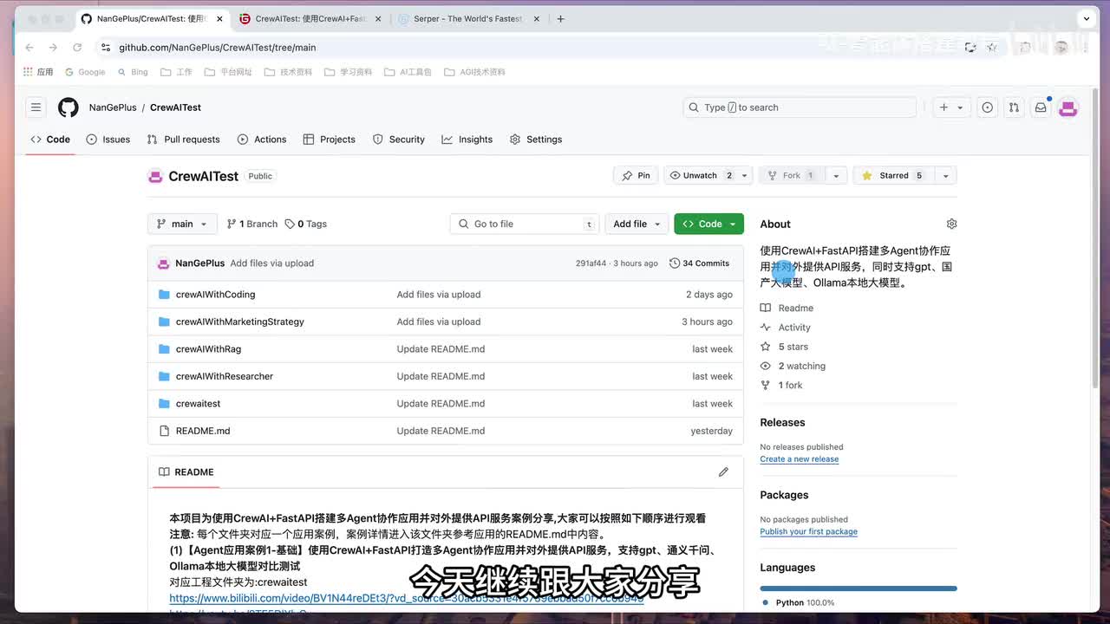This screenshot has width=1110, height=624.
Task: Open the Add file dropdown
Action: point(637,224)
